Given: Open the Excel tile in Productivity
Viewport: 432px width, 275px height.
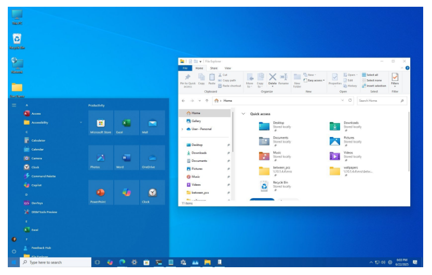Looking at the screenshot, I should pyautogui.click(x=126, y=123).
